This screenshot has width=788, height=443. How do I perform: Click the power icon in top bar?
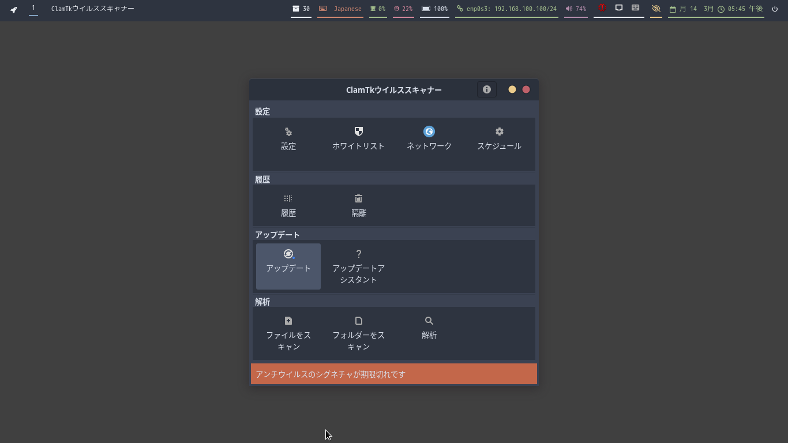click(x=775, y=9)
